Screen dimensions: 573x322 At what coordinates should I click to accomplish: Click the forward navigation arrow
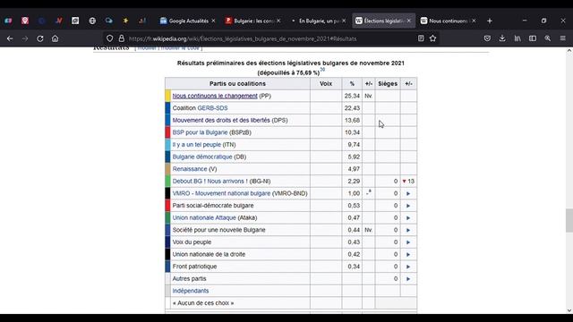[x=25, y=38]
